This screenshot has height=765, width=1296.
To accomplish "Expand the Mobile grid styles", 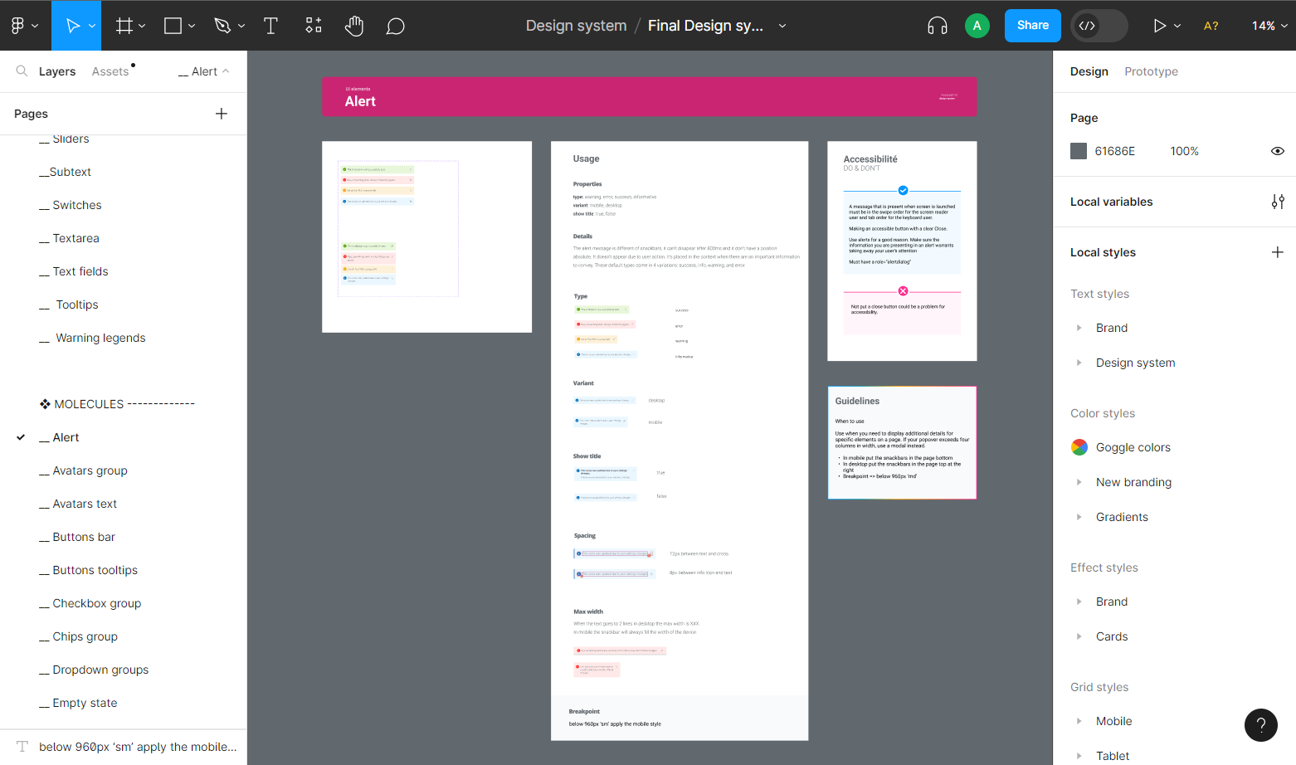I will point(1079,721).
